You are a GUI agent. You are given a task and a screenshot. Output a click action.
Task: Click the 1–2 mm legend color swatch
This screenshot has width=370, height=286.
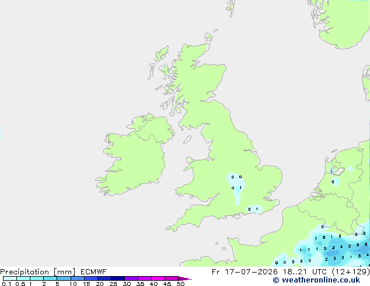[37, 278]
